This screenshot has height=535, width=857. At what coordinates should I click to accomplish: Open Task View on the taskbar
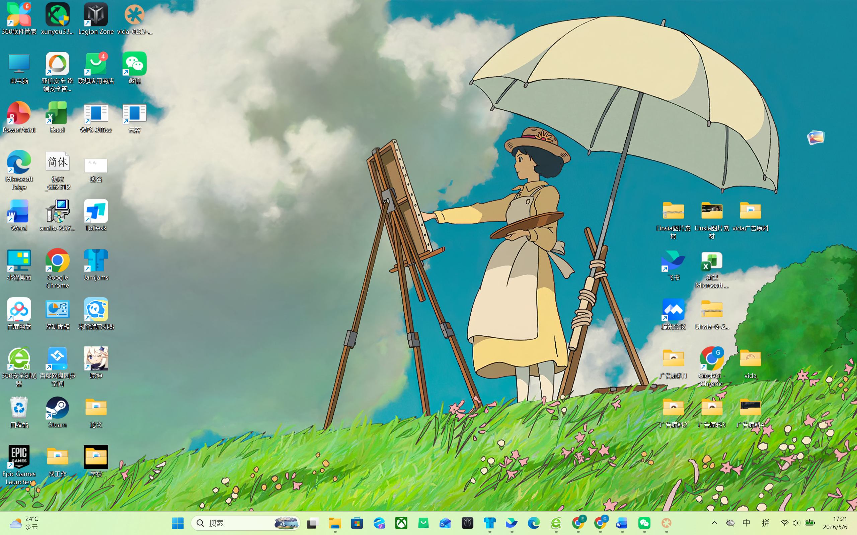pyautogui.click(x=313, y=523)
